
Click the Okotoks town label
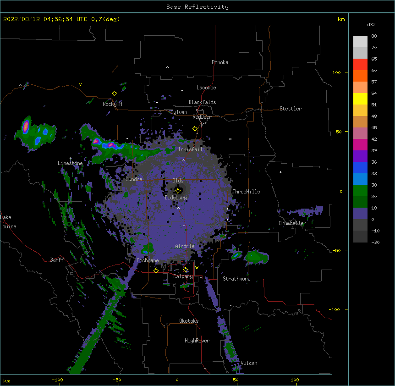click(x=189, y=321)
